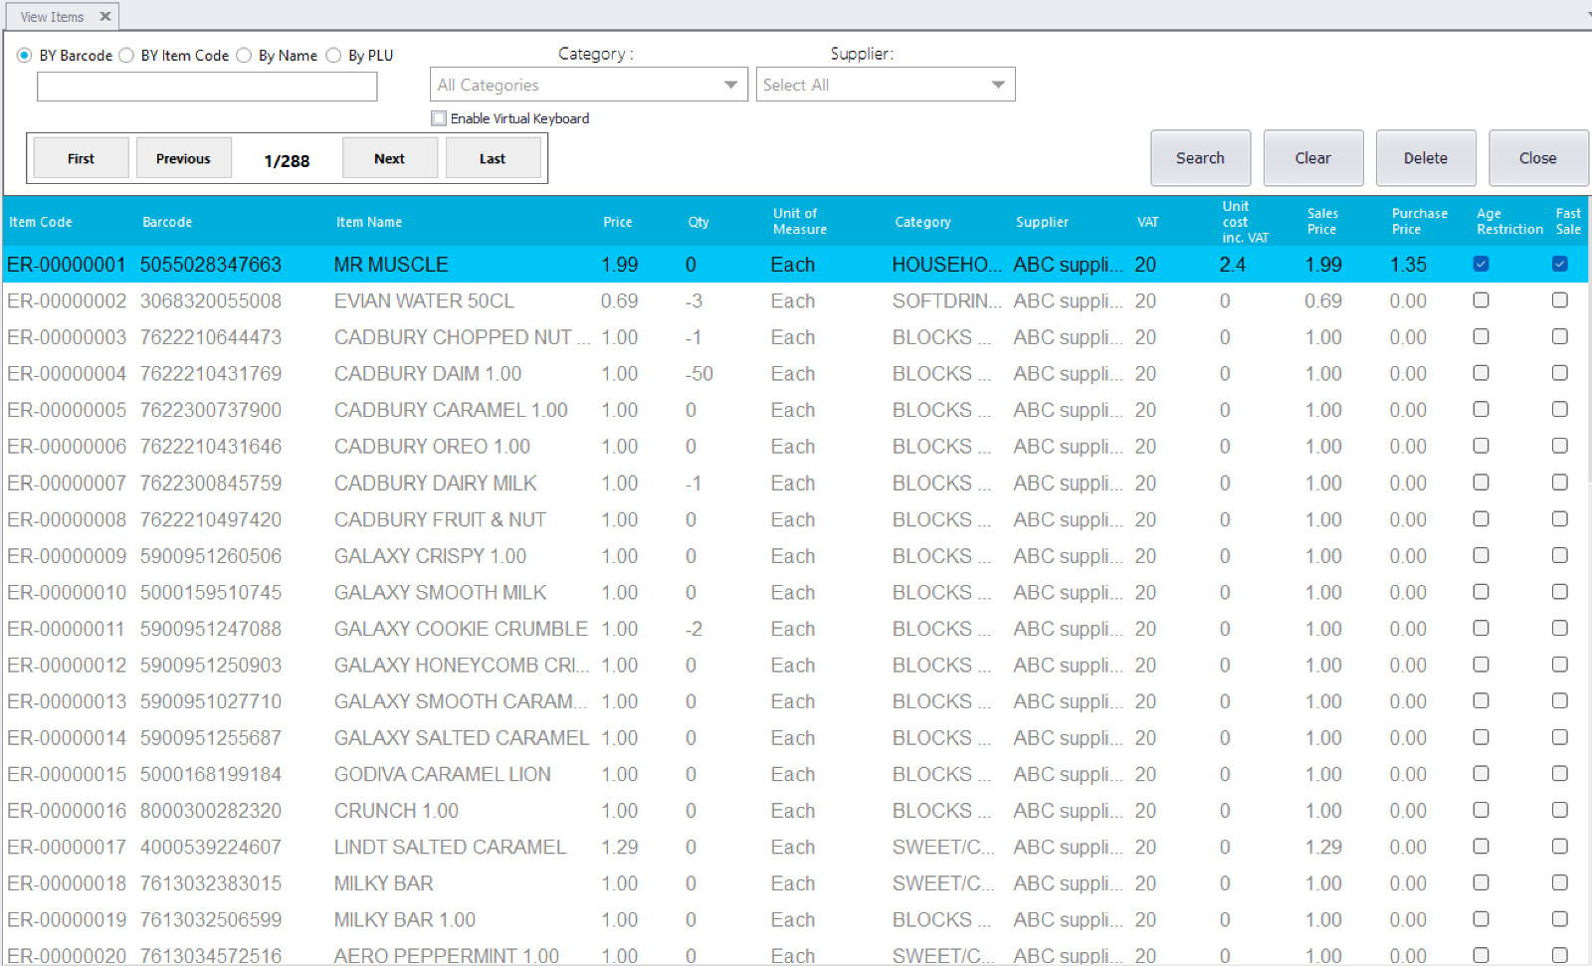Click the Delete button
Screen dimensions: 1592x966
click(1426, 158)
